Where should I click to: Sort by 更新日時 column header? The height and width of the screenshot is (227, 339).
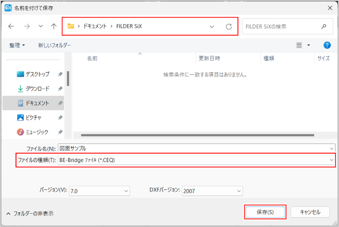pos(209,58)
